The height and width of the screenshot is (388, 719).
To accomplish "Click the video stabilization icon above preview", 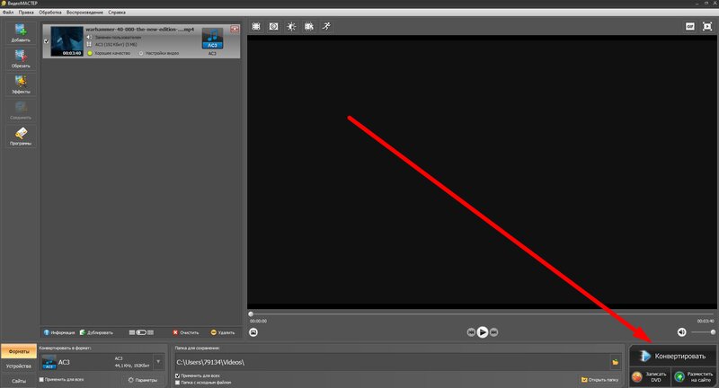I will click(x=309, y=27).
